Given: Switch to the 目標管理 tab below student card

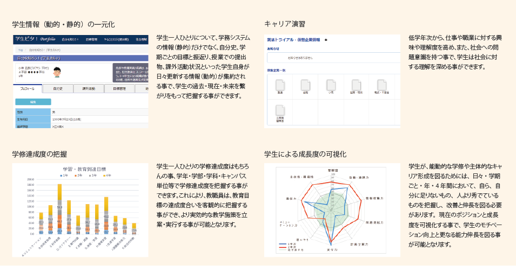Looking at the screenshot, I should 119,88.
